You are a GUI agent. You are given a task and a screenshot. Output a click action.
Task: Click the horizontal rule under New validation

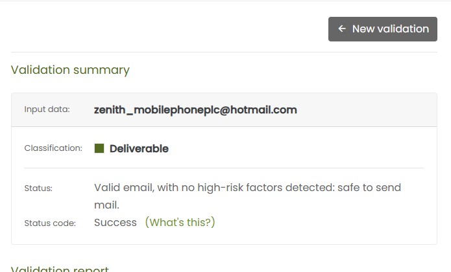[224, 52]
